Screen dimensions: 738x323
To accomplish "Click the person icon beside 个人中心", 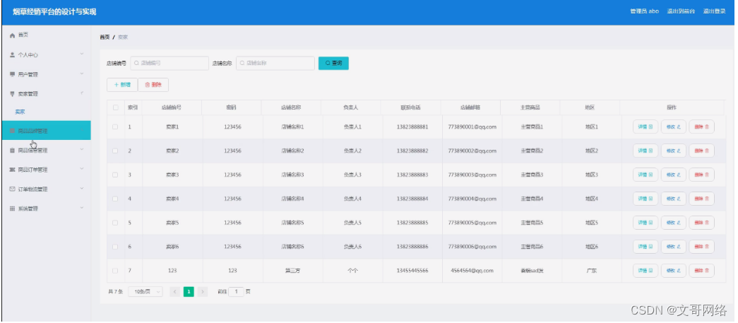I will tap(13, 55).
